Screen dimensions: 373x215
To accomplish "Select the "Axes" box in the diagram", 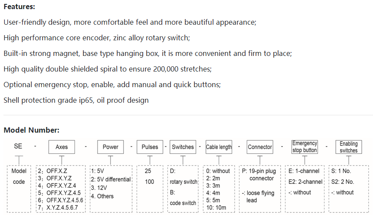I will pyautogui.click(x=62, y=147).
